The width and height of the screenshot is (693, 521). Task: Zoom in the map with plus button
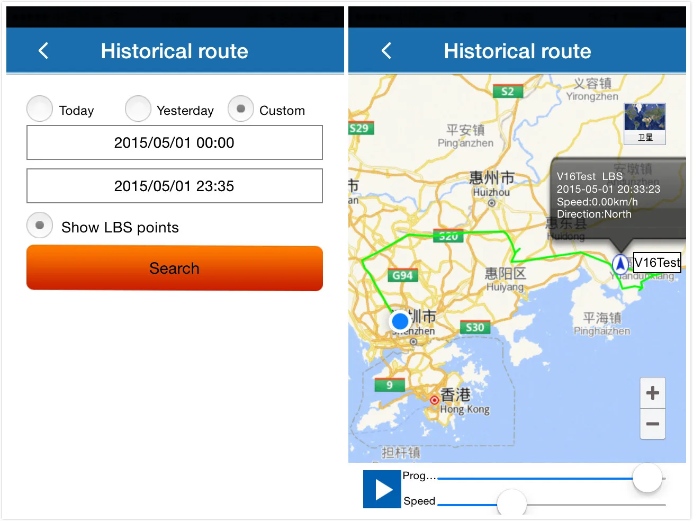pyautogui.click(x=653, y=393)
